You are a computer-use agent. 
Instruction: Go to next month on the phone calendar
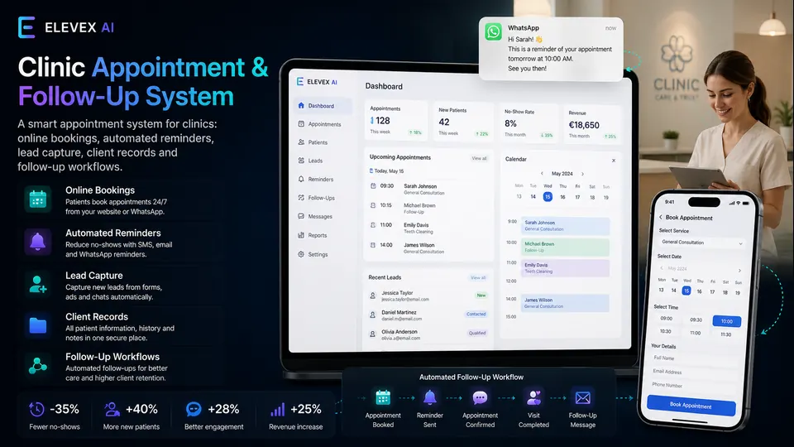[739, 271]
